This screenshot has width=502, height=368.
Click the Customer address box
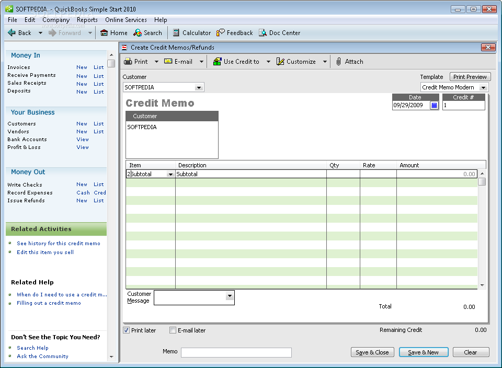click(172, 140)
